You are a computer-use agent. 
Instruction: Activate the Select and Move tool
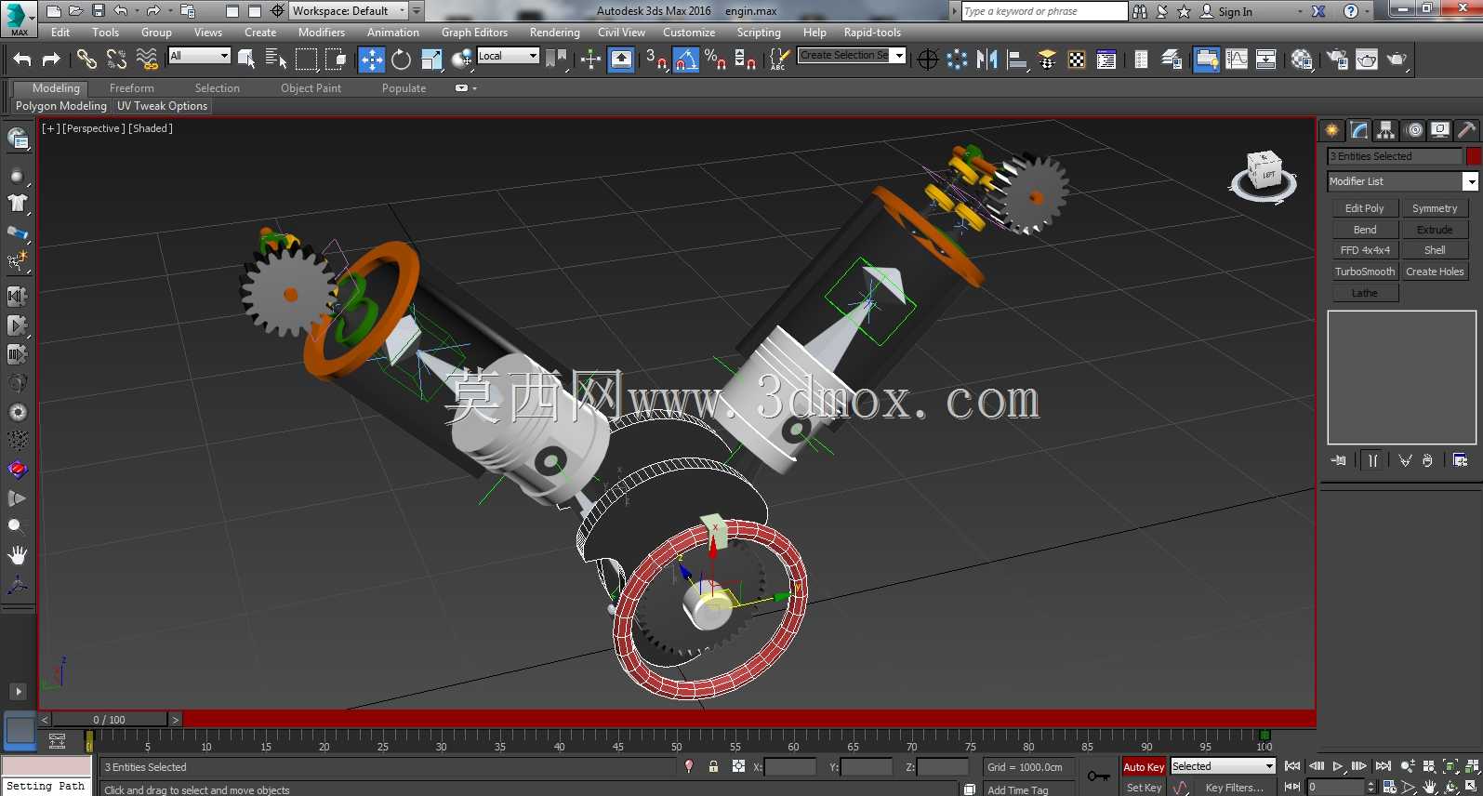[372, 60]
